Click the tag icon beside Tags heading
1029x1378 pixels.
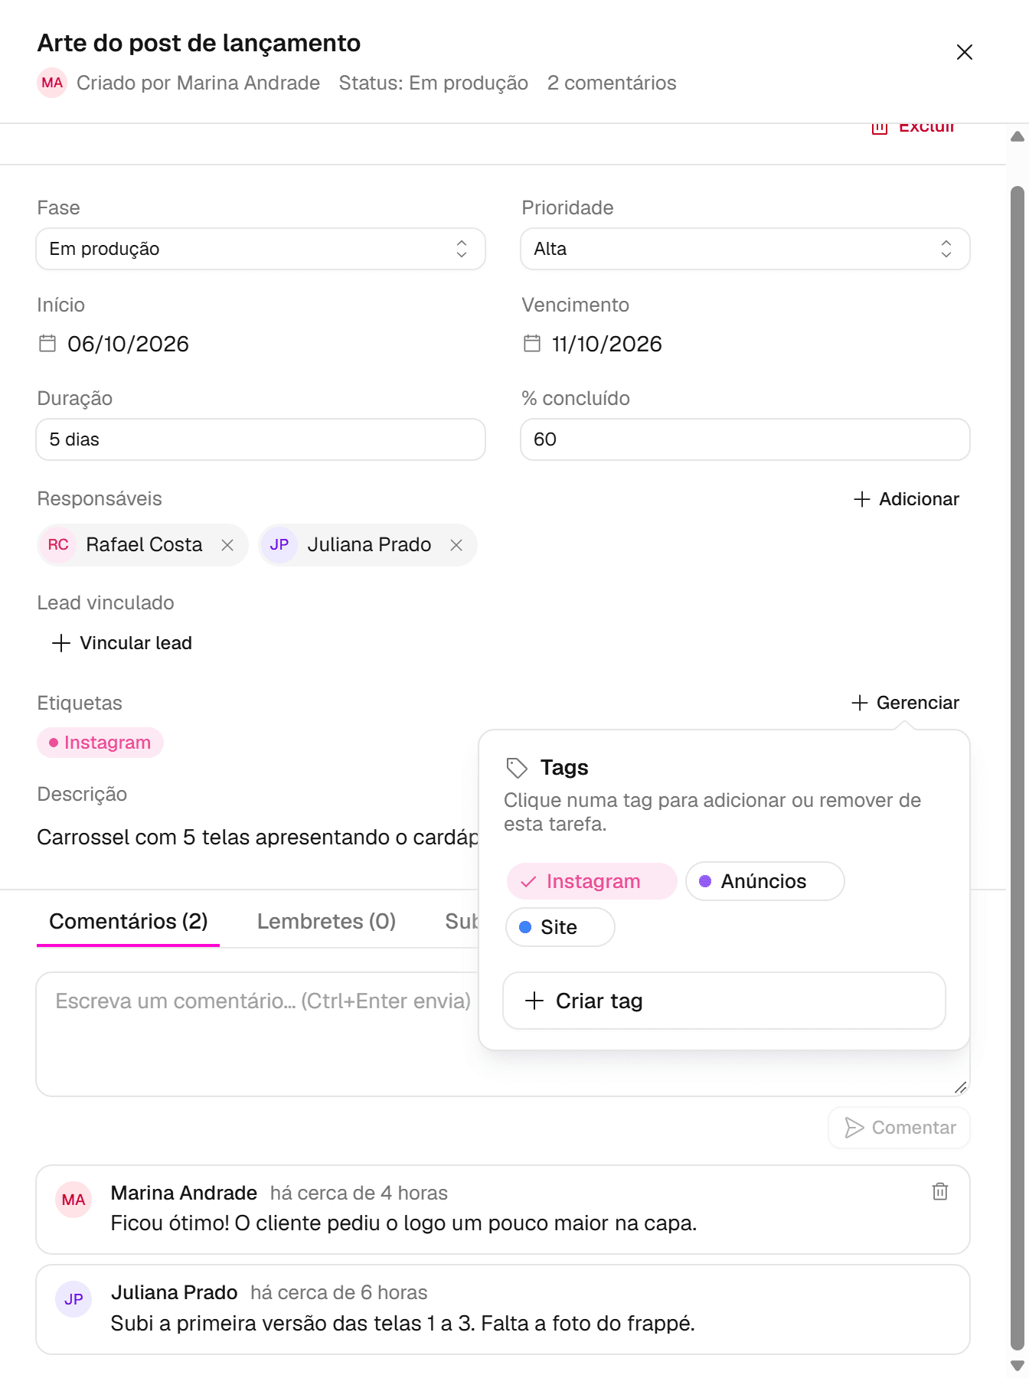tap(517, 767)
